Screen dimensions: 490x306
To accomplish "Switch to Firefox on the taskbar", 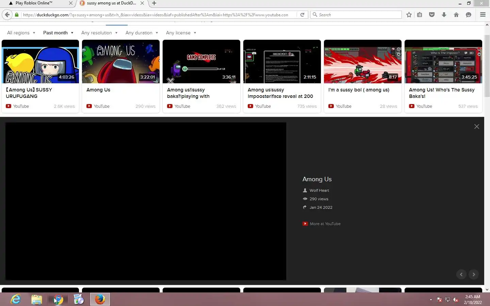I will tap(100, 299).
